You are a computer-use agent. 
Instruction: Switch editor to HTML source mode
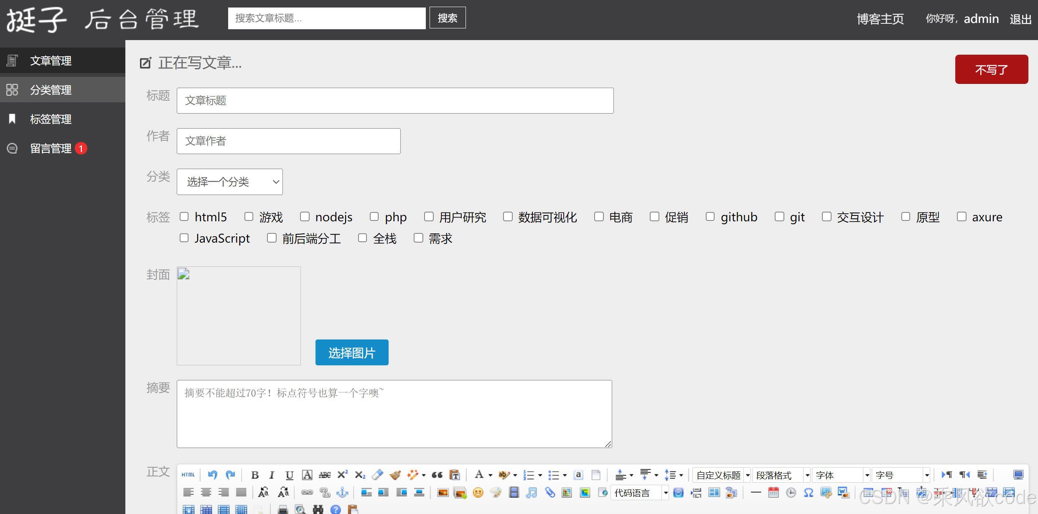pos(188,475)
